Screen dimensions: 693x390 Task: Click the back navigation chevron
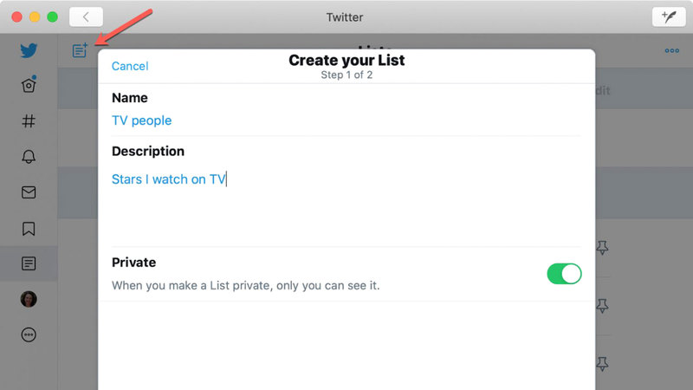click(x=86, y=16)
